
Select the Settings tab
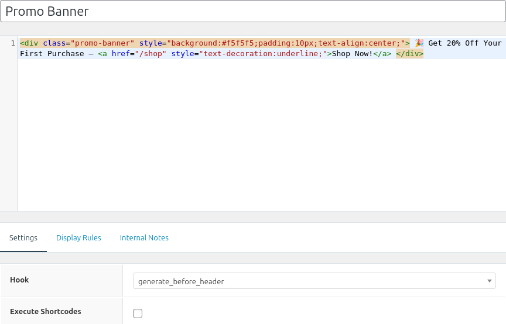coord(23,237)
